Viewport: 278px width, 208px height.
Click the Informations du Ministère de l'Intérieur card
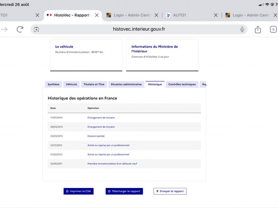(x=162, y=55)
